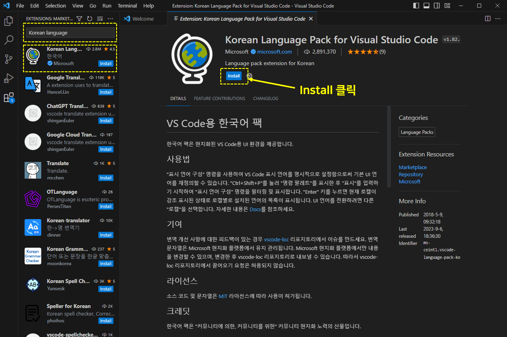Image resolution: width=507 pixels, height=337 pixels.
Task: Click the Speller for Korean extension icon
Action: 33,313
